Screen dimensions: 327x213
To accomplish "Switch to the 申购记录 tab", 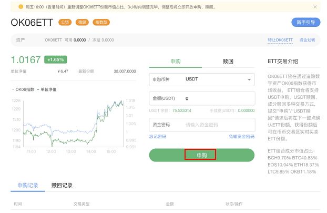I will click(28, 185).
